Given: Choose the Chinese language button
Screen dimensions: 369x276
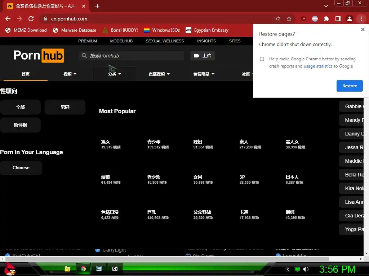Looking at the screenshot, I should (x=21, y=167).
